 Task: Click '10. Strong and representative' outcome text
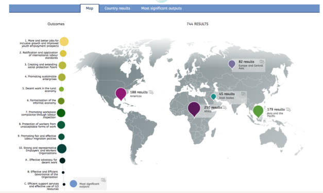[x=38, y=150]
